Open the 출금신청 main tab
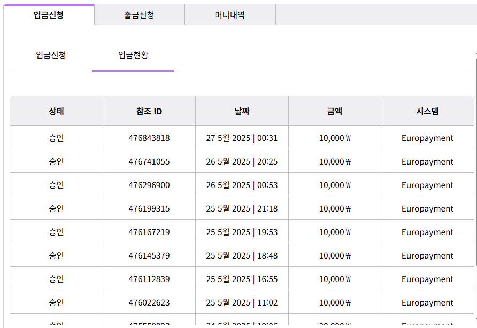The image size is (477, 328). pyautogui.click(x=139, y=15)
